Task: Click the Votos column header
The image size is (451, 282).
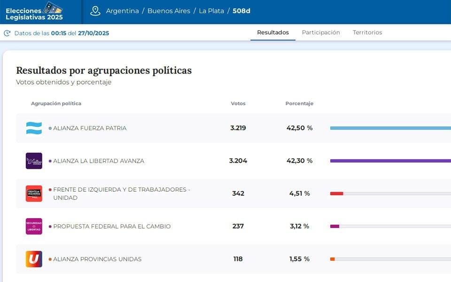Action: point(238,103)
